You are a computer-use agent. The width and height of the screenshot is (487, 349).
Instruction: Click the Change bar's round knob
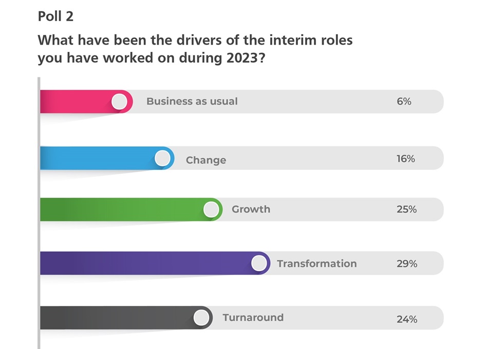pos(162,158)
